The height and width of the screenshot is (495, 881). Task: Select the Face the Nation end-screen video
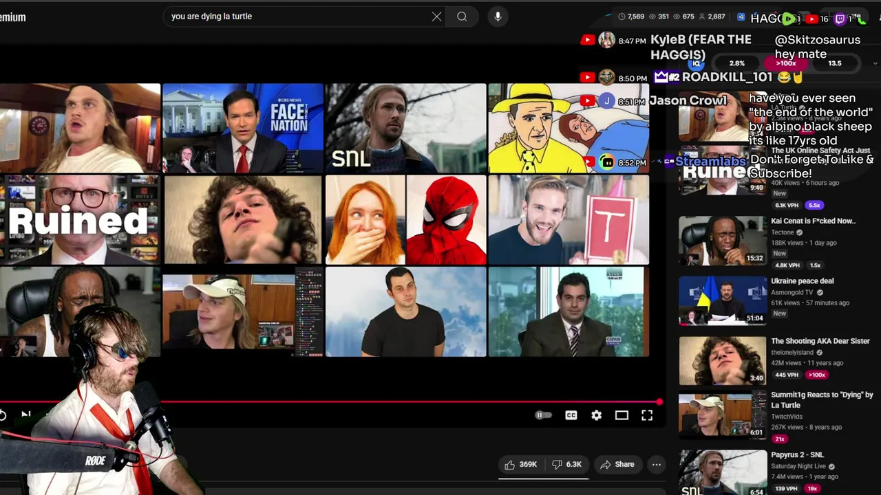[242, 128]
